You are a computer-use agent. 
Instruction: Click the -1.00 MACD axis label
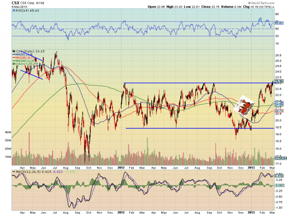[279, 208]
